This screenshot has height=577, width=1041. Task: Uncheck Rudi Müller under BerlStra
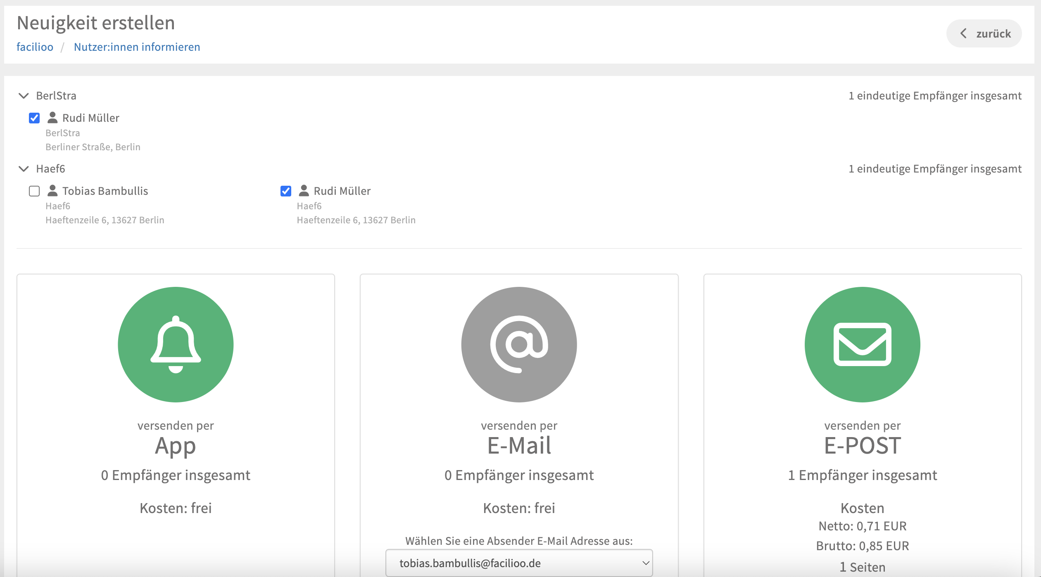coord(34,118)
